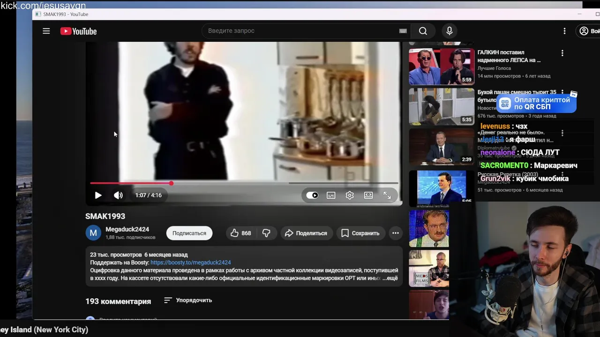The image size is (600, 337).
Task: Open the MED FILMS suggested thumbnail
Action: (x=429, y=269)
